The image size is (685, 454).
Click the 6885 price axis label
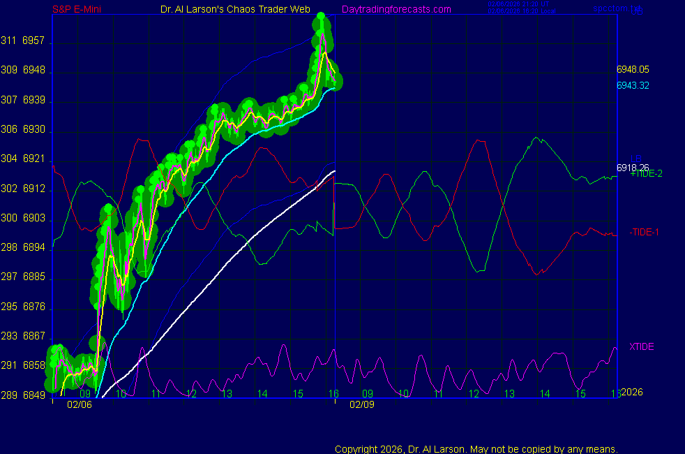click(x=33, y=278)
